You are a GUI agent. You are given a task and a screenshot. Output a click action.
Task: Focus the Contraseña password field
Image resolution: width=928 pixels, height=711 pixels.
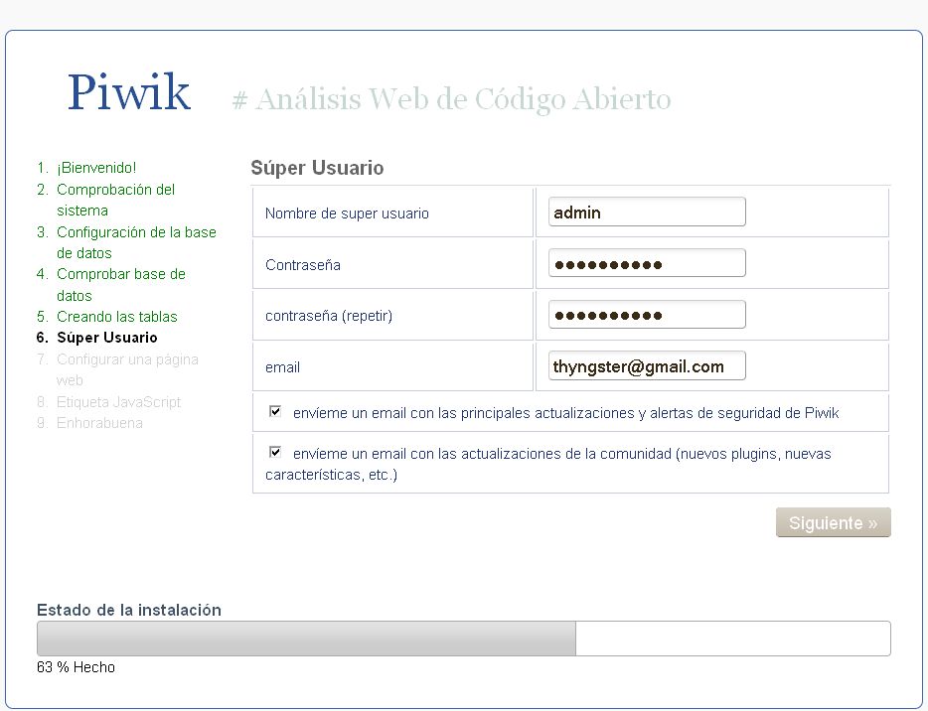(x=647, y=263)
